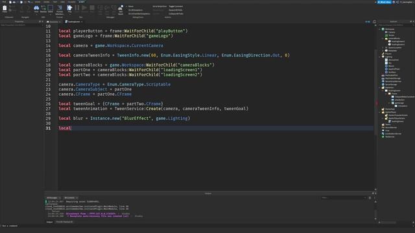Click the StarterGui folder icon in Explorer
The width and height of the screenshot is (415, 233).
tap(383, 88)
